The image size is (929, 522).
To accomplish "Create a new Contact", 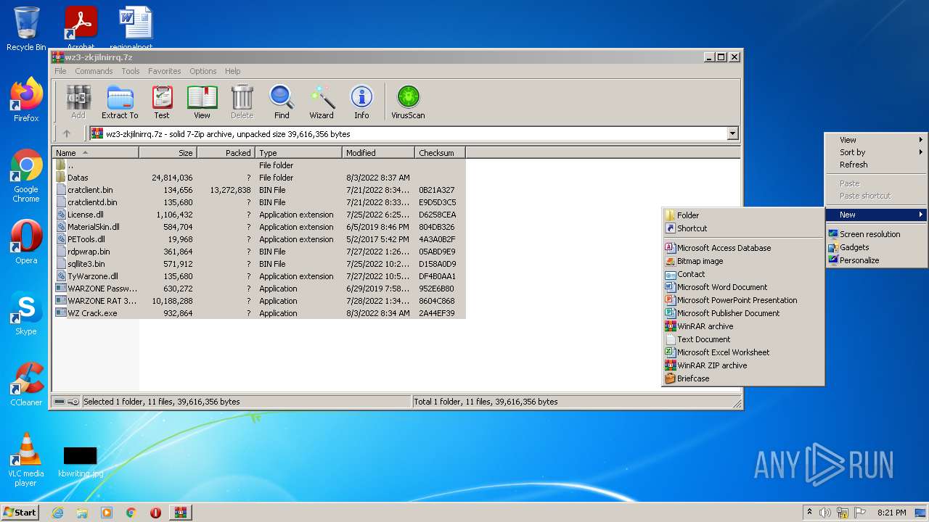I will (x=743, y=274).
